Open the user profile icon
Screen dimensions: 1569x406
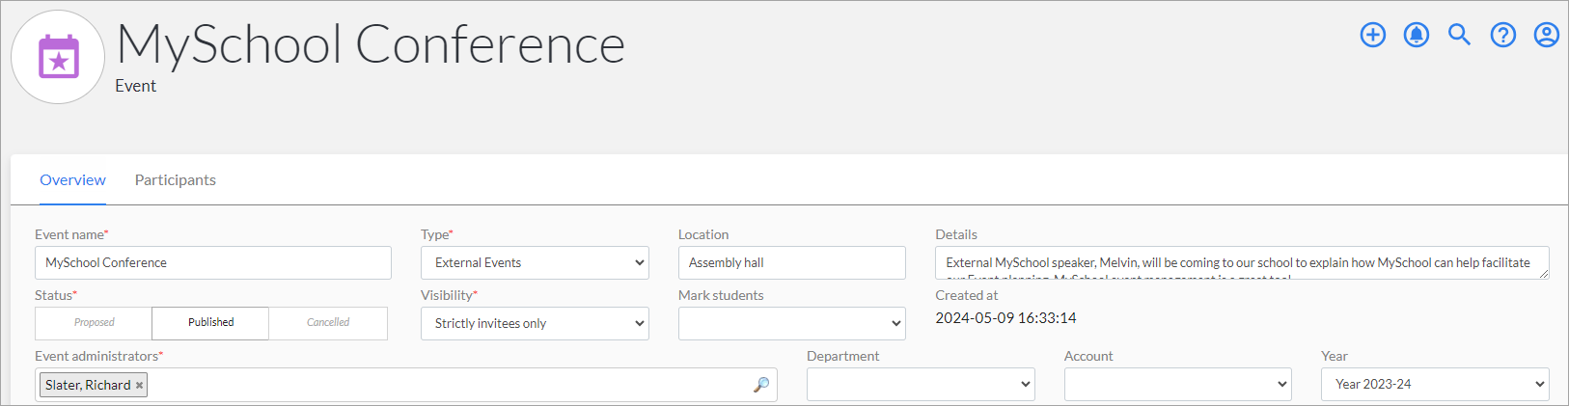1546,35
